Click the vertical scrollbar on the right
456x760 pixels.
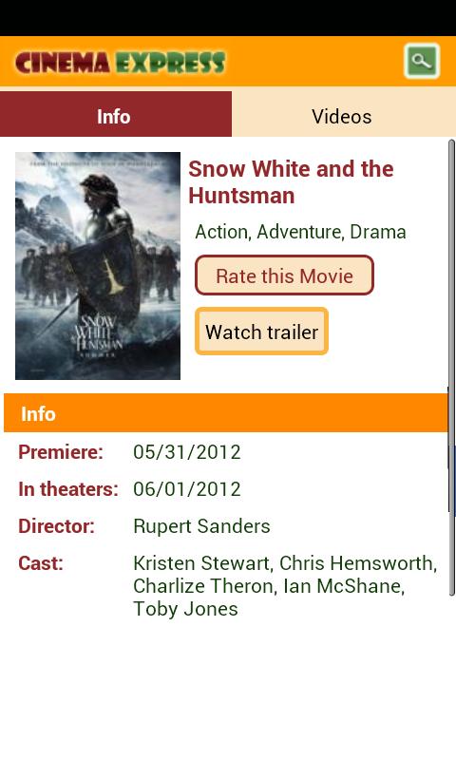tap(451, 368)
